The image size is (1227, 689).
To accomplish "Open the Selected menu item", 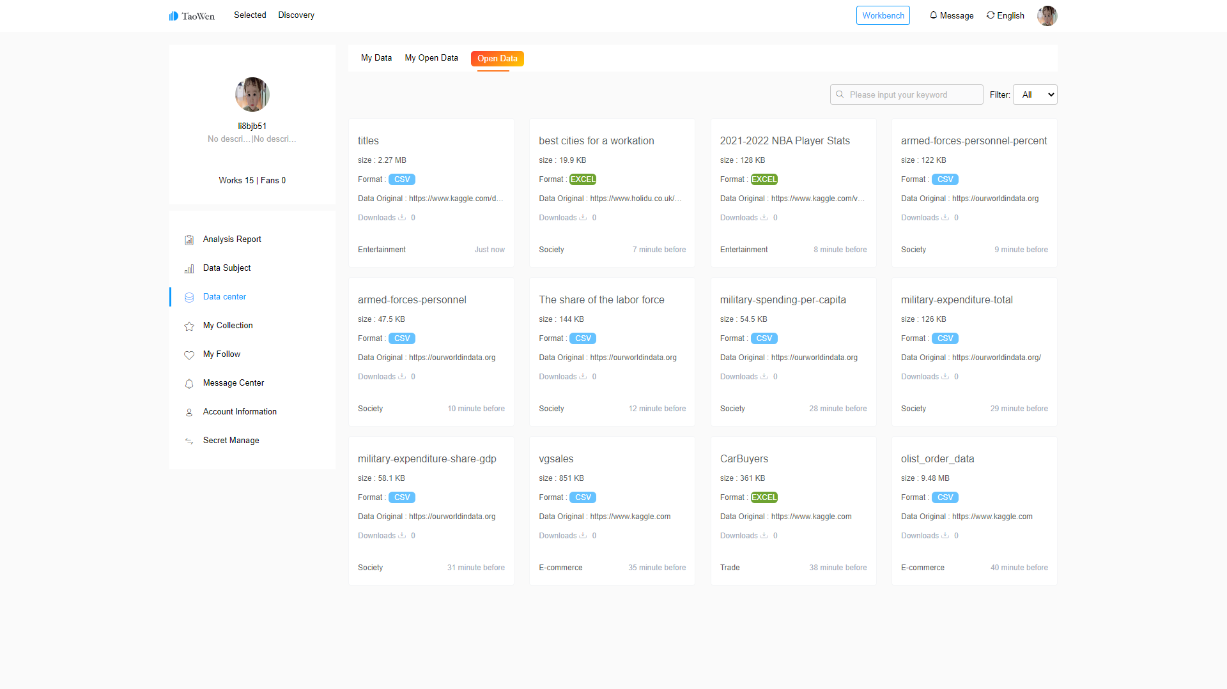I will 250,15.
